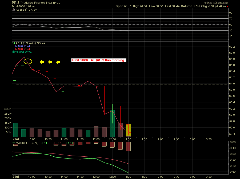Viewport: 240px width, 179px height.
Task: Click the 150K volume axis label
Action: tap(8, 123)
